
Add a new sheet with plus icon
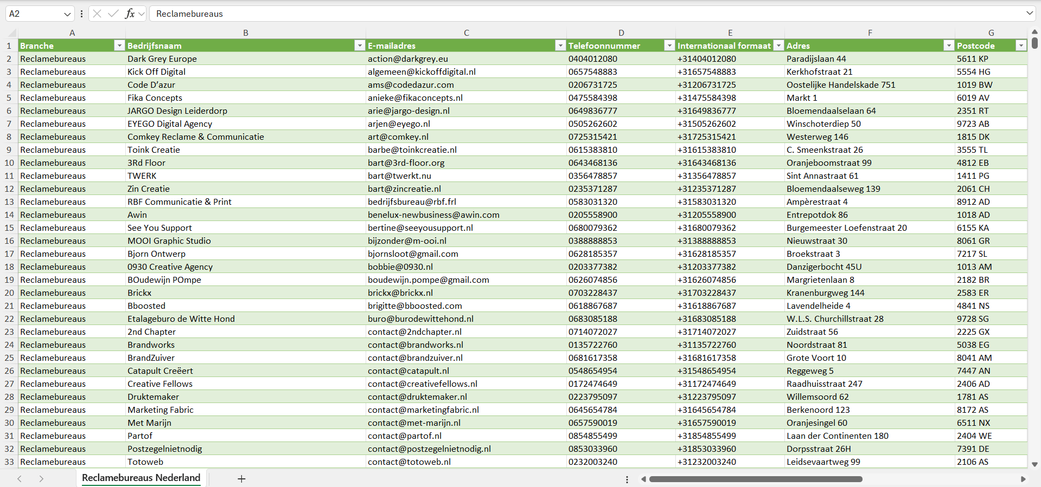tap(241, 479)
